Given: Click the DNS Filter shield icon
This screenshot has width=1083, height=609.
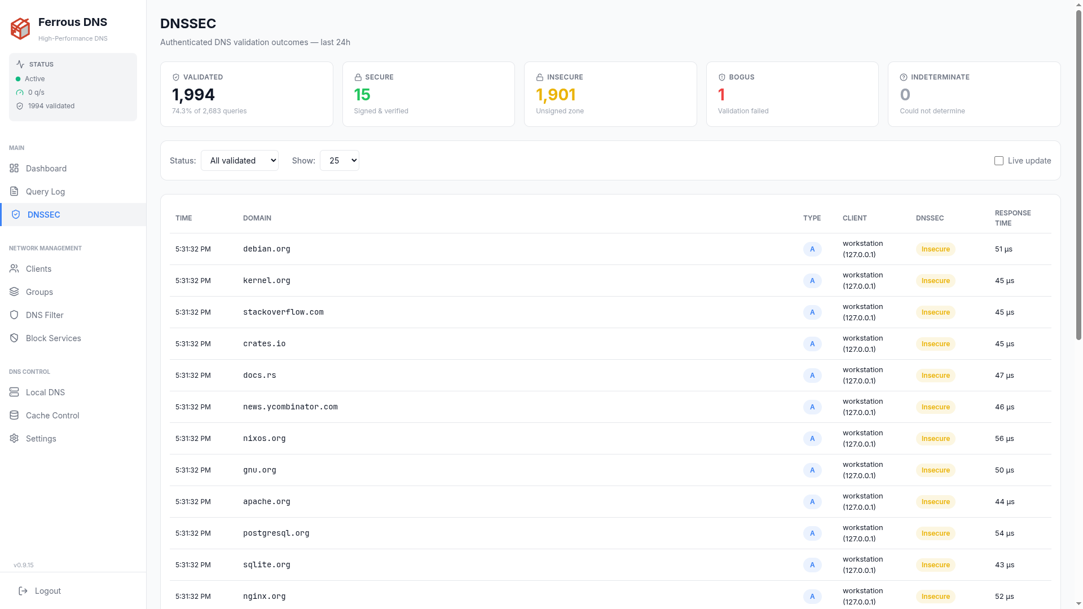Looking at the screenshot, I should tap(14, 315).
